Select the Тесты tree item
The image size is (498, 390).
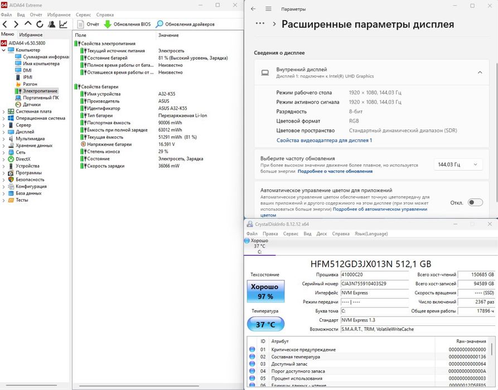click(x=18, y=200)
